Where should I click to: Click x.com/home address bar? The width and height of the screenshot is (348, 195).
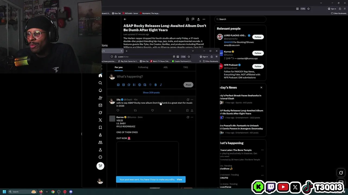143,57
